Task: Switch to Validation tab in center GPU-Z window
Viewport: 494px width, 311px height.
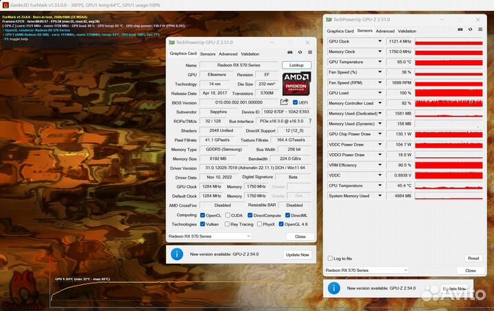Action: tap(250, 54)
